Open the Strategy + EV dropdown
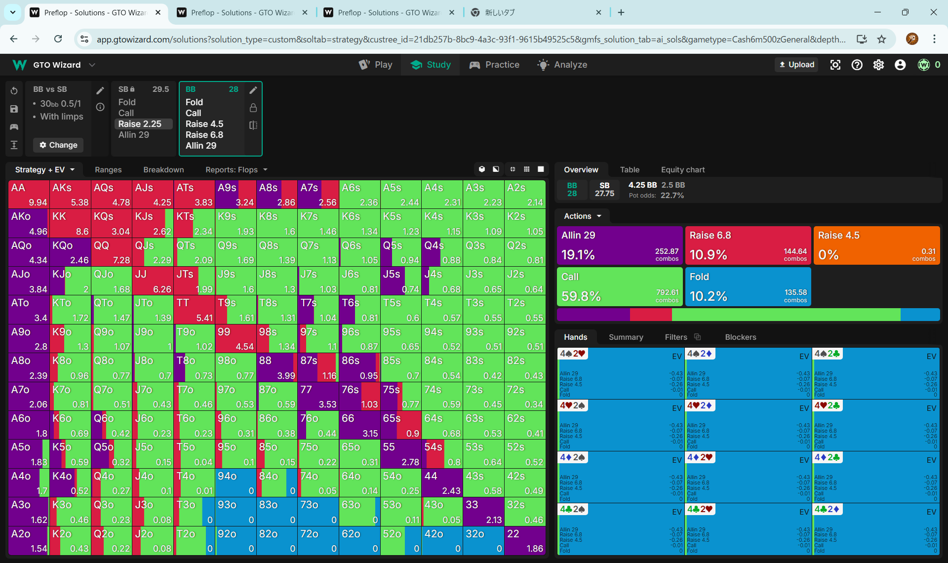This screenshot has height=563, width=948. point(45,169)
